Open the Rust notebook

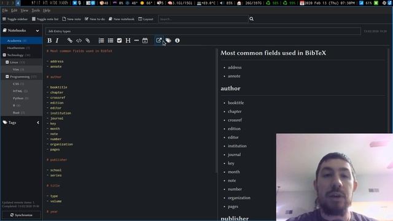point(21,113)
